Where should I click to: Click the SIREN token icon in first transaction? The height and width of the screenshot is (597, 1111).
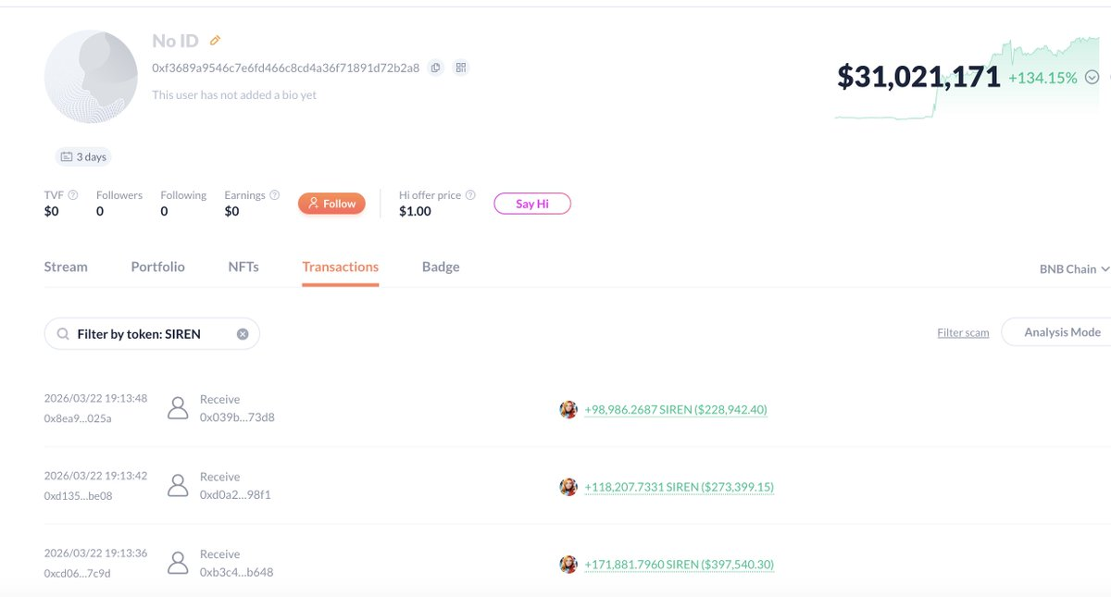click(568, 409)
